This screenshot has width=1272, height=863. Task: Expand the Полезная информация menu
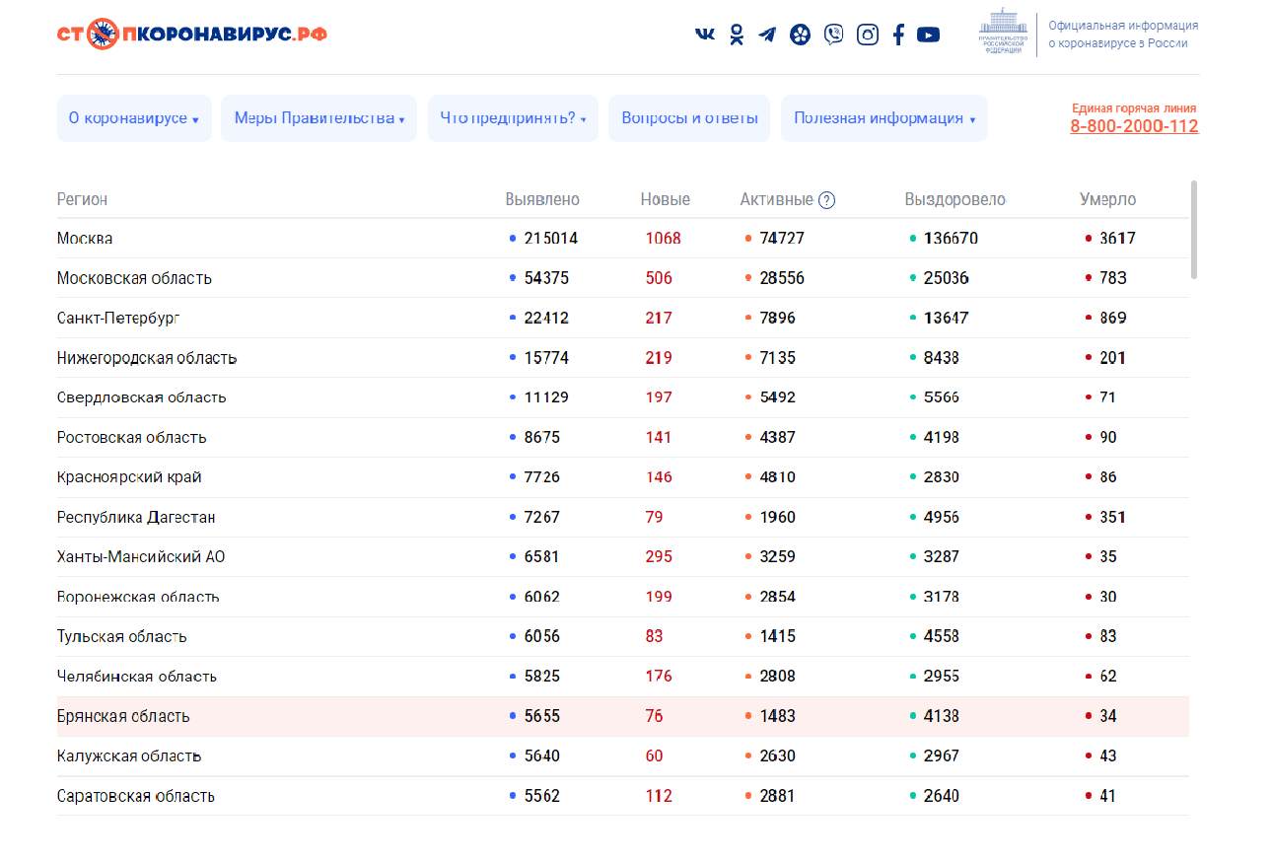click(x=884, y=118)
